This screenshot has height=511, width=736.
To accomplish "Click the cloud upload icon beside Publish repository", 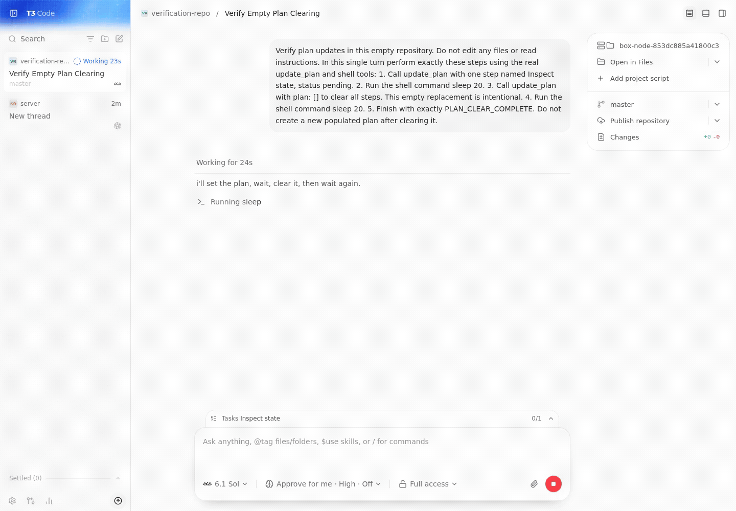I will click(x=601, y=121).
